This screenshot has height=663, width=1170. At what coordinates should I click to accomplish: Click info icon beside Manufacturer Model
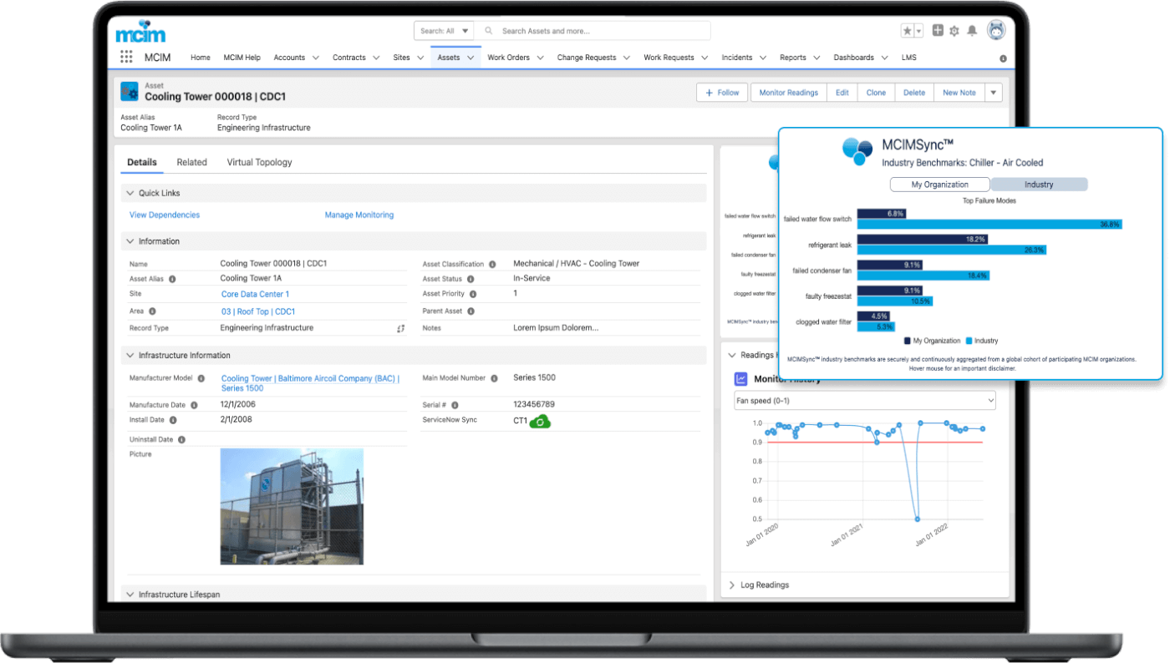point(201,378)
